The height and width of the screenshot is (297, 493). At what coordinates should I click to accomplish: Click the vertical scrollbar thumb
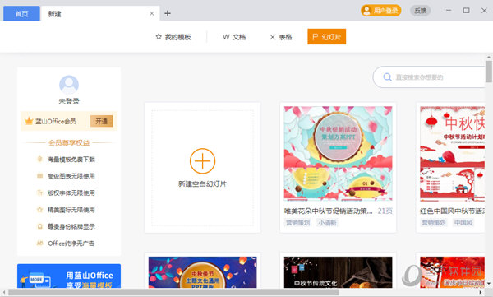(x=489, y=72)
